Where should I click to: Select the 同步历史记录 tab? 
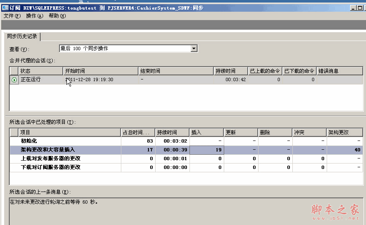pyautogui.click(x=22, y=36)
